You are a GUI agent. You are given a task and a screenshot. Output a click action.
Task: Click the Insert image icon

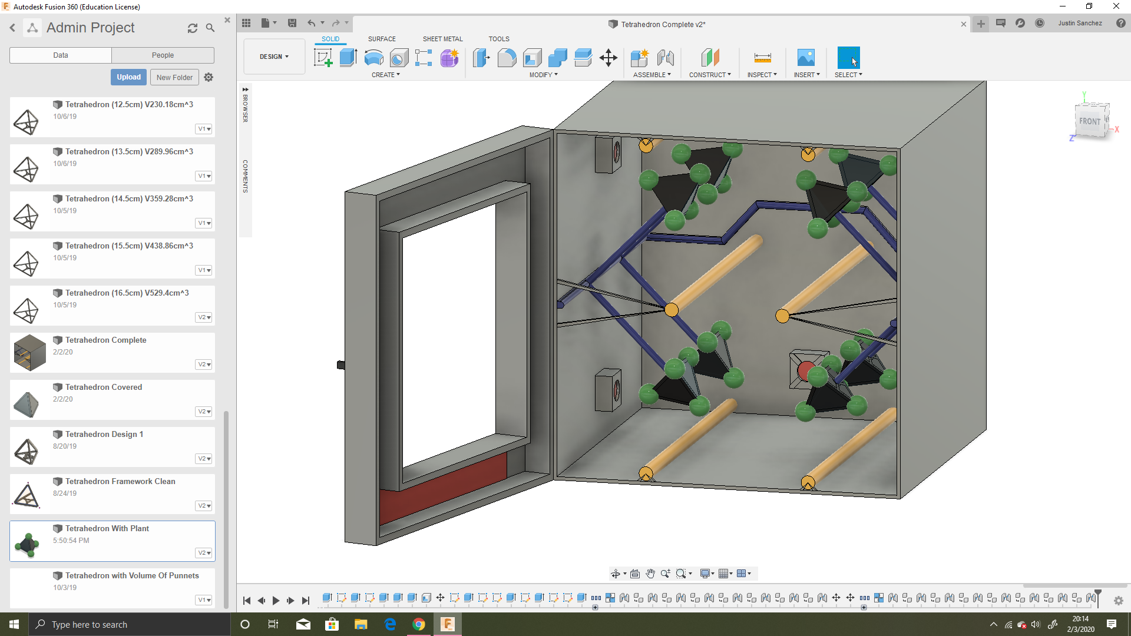[806, 58]
